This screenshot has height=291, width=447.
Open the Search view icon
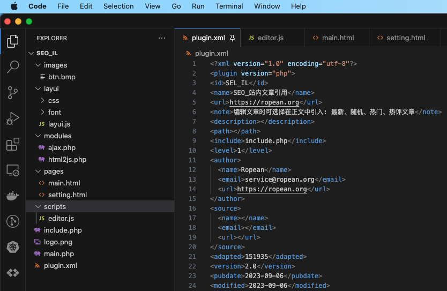[x=13, y=67]
